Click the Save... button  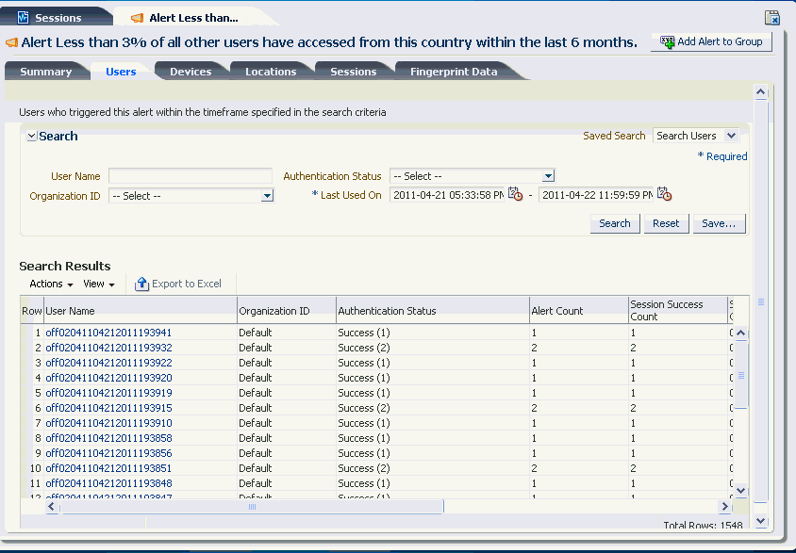click(x=718, y=223)
